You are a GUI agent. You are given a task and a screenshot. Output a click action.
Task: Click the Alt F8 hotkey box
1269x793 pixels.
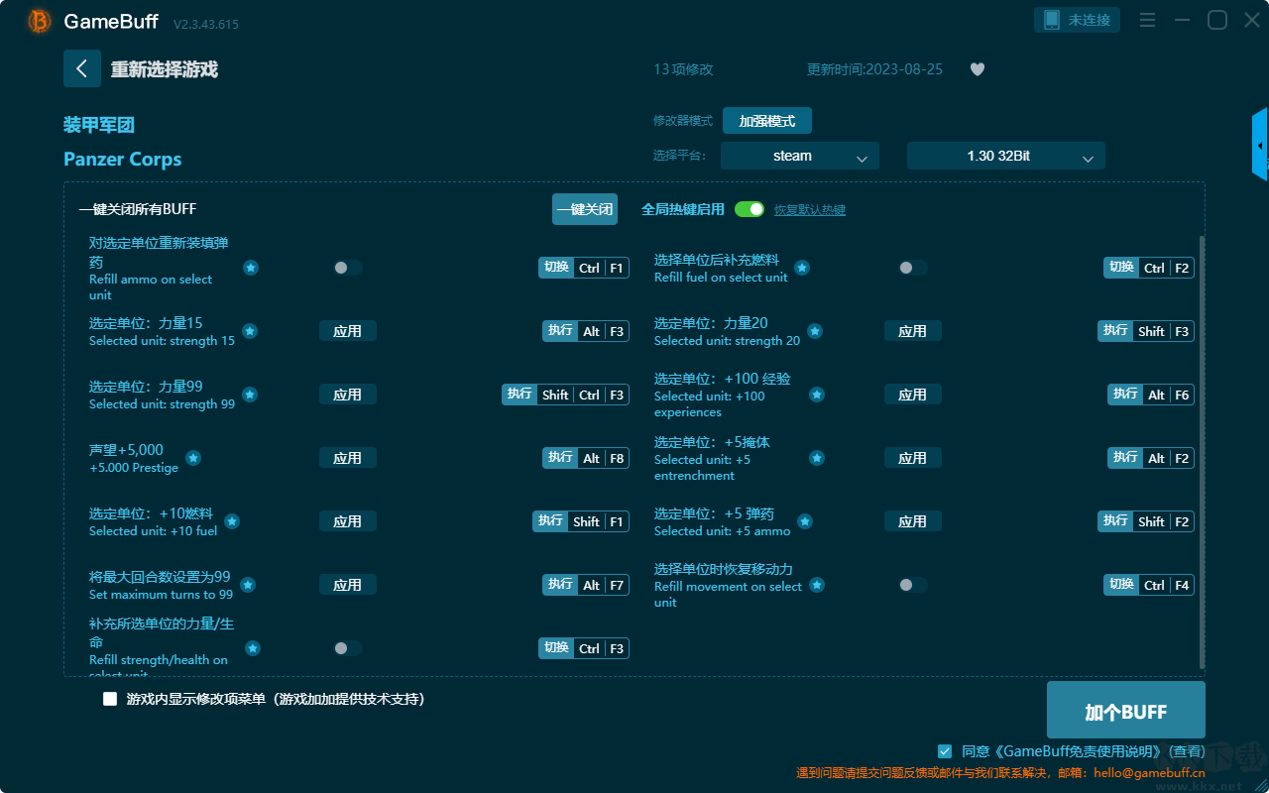click(x=586, y=458)
